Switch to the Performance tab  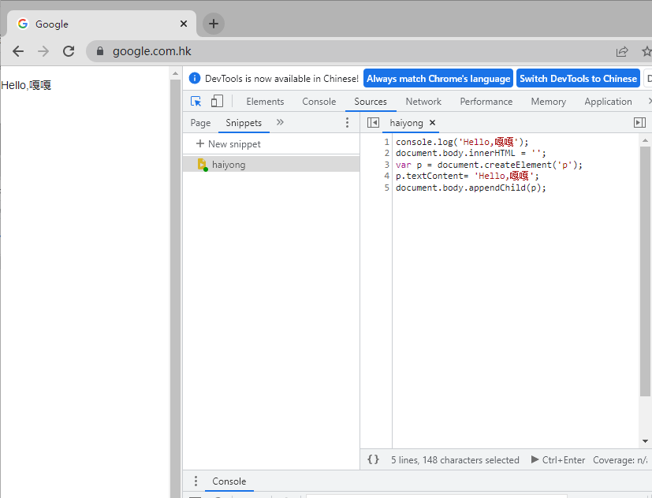click(486, 102)
